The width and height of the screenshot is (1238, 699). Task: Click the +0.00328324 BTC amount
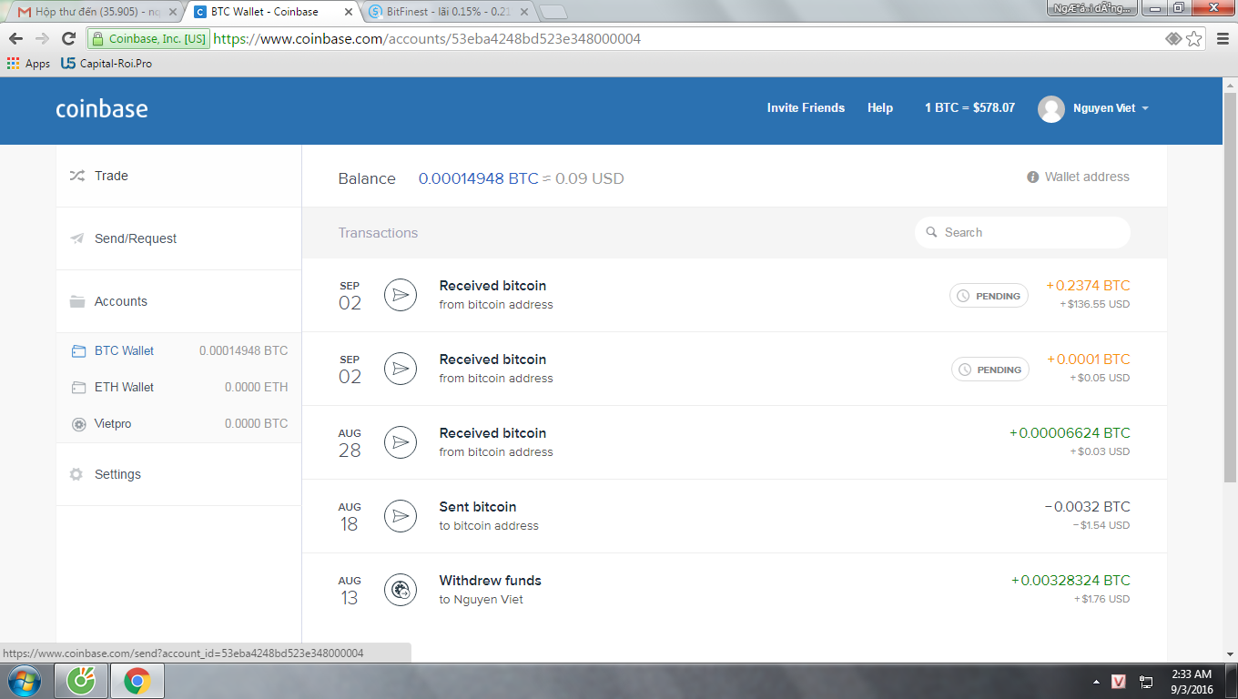[1071, 581]
